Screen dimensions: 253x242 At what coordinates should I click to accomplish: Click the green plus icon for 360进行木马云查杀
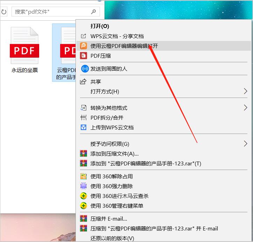coord(84,196)
